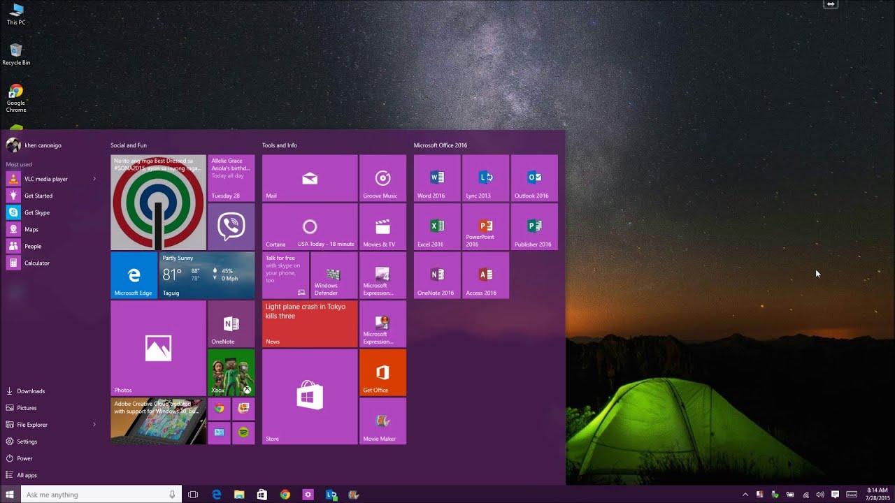The image size is (895, 503).
Task: Open Maps from Most used list
Action: 51,229
